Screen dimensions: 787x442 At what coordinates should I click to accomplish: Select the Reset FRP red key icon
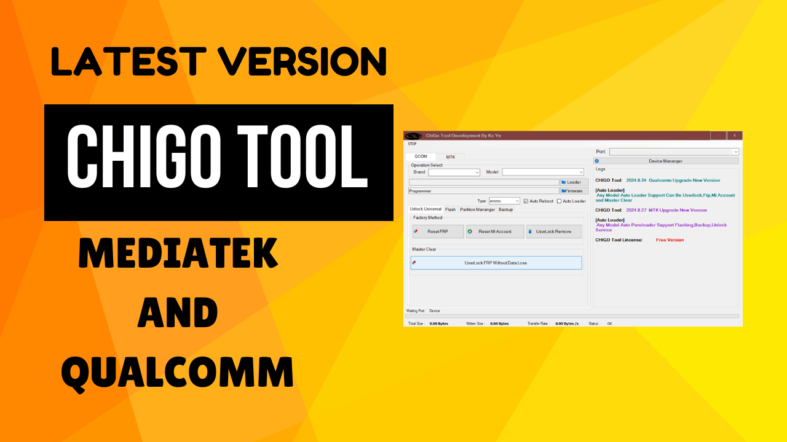click(416, 231)
